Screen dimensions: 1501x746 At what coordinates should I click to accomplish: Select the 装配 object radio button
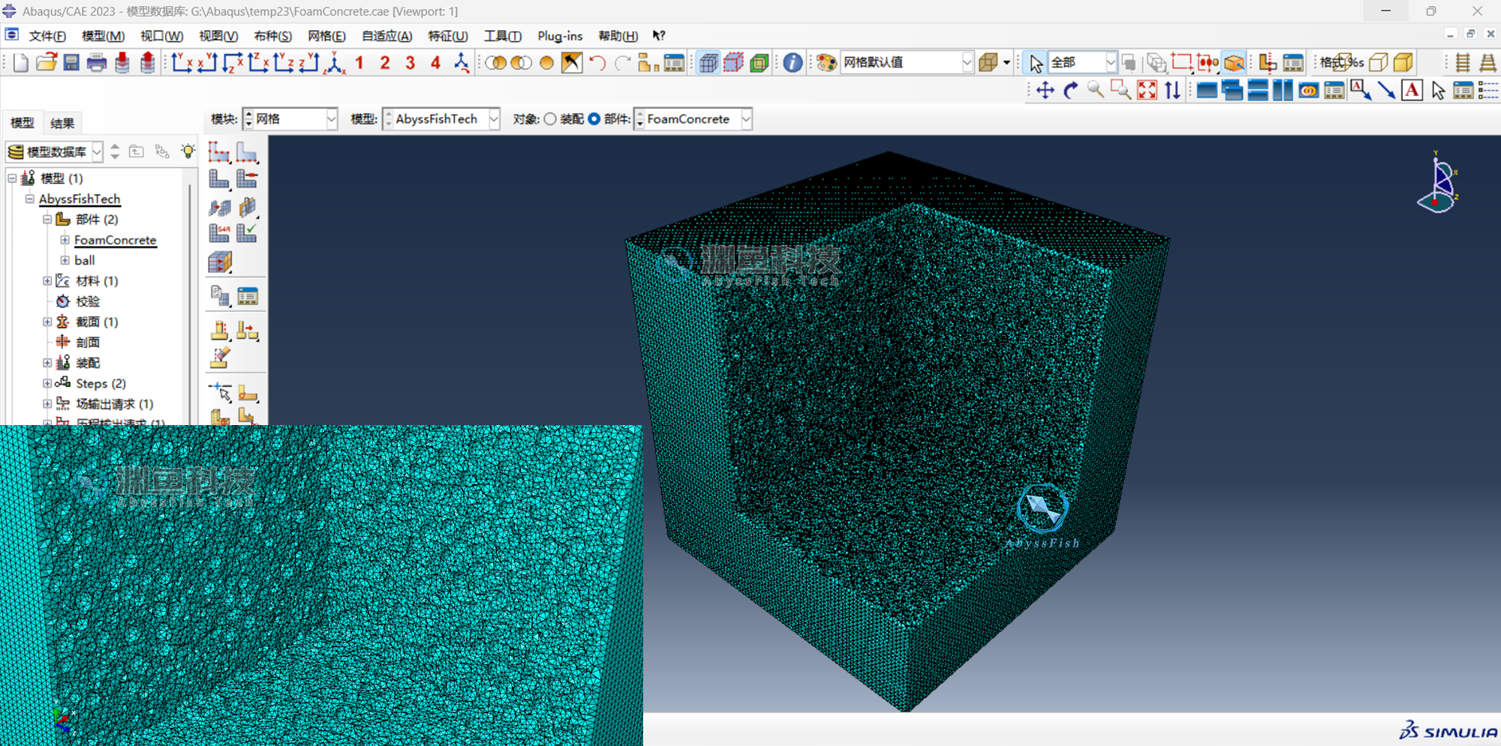point(550,119)
